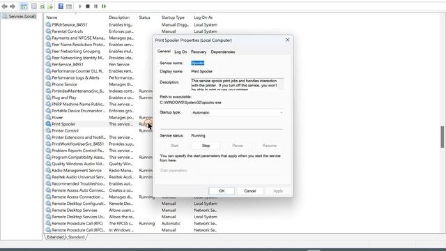Image resolution: width=446 pixels, height=251 pixels.
Task: Click the Refresh toolbar icon
Action: 42,6
